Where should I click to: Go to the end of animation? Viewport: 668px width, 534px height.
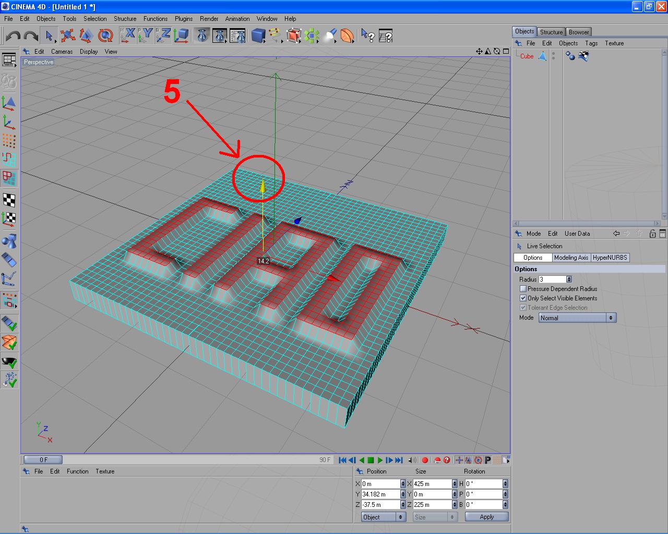[399, 460]
